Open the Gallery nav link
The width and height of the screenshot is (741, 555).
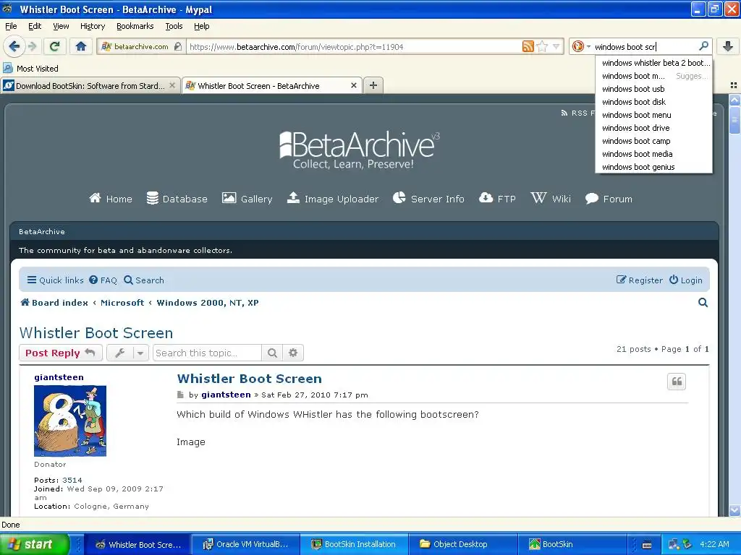[247, 199]
